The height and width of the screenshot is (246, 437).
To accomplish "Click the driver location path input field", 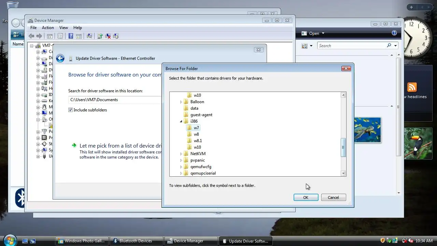I will coord(115,100).
